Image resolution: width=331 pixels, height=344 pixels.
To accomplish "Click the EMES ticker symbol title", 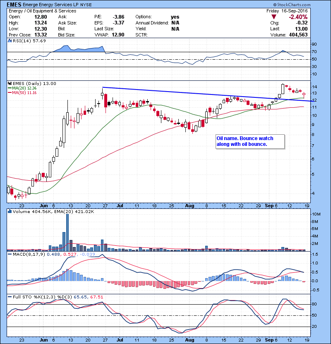I will [x=14, y=5].
